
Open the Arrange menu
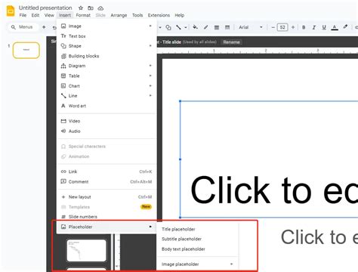(119, 15)
